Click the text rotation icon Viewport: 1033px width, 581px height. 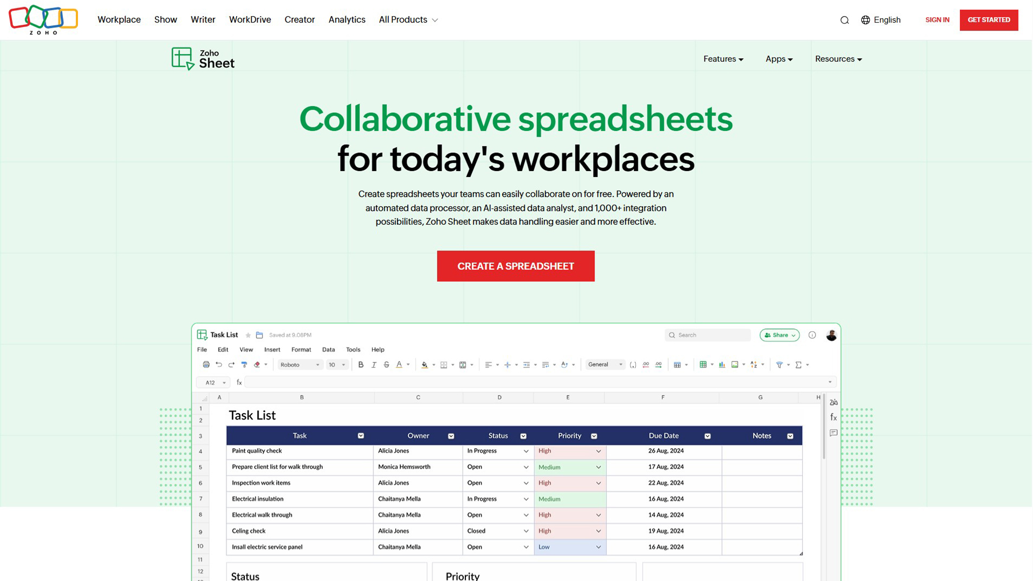(564, 365)
